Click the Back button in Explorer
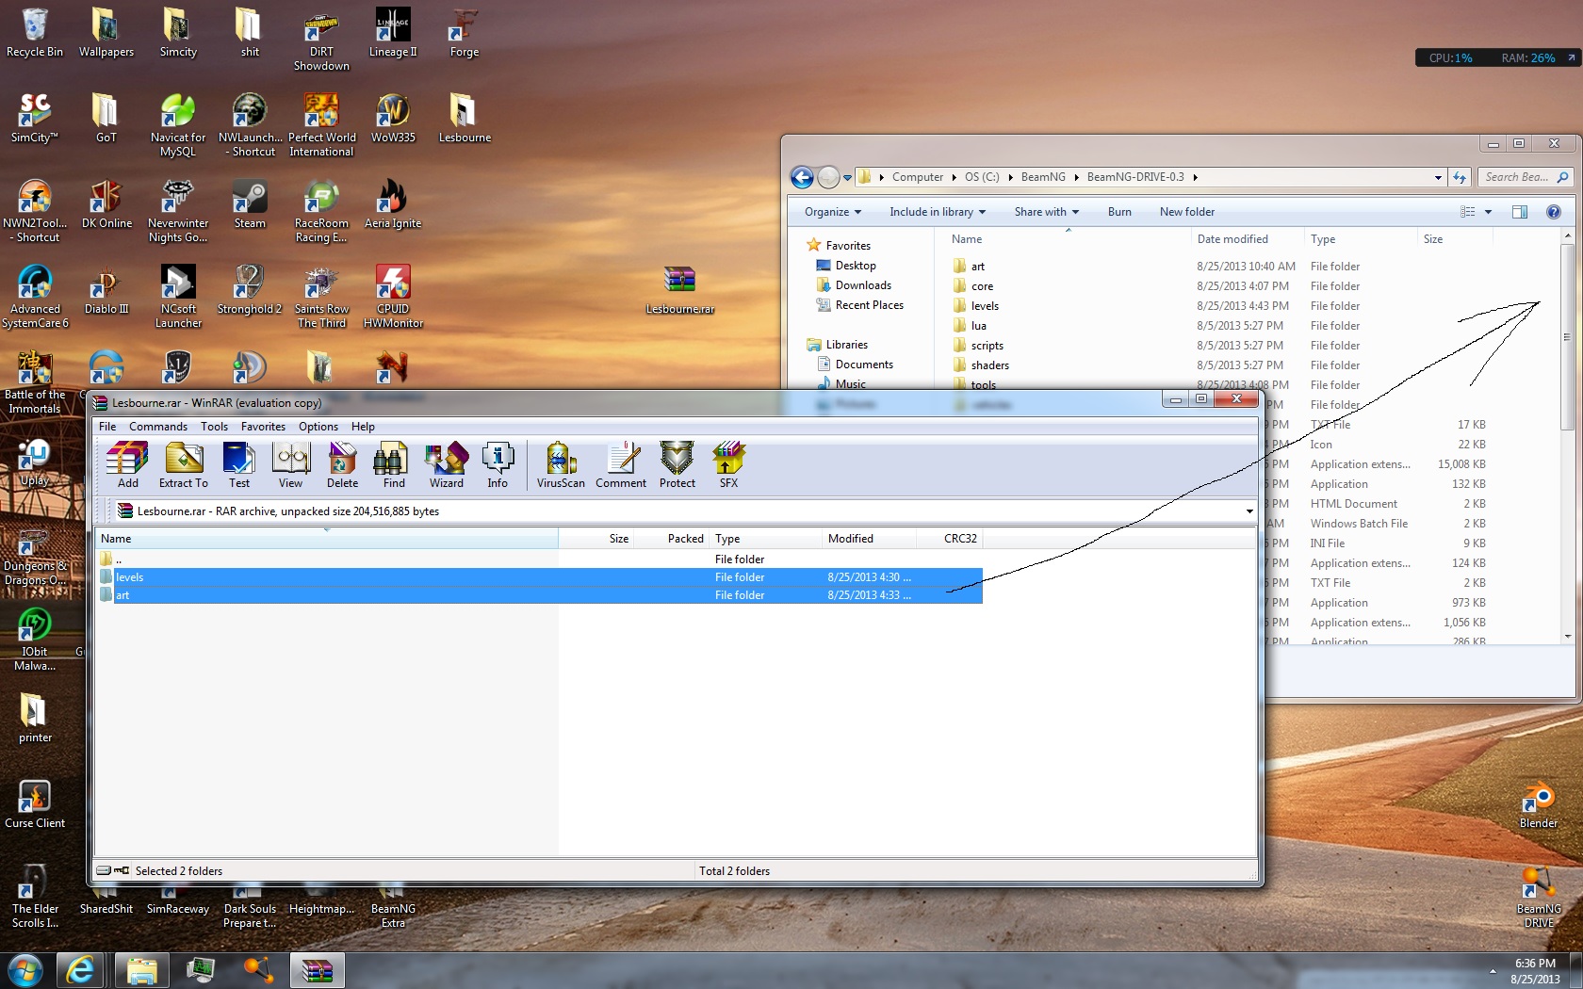 point(802,177)
